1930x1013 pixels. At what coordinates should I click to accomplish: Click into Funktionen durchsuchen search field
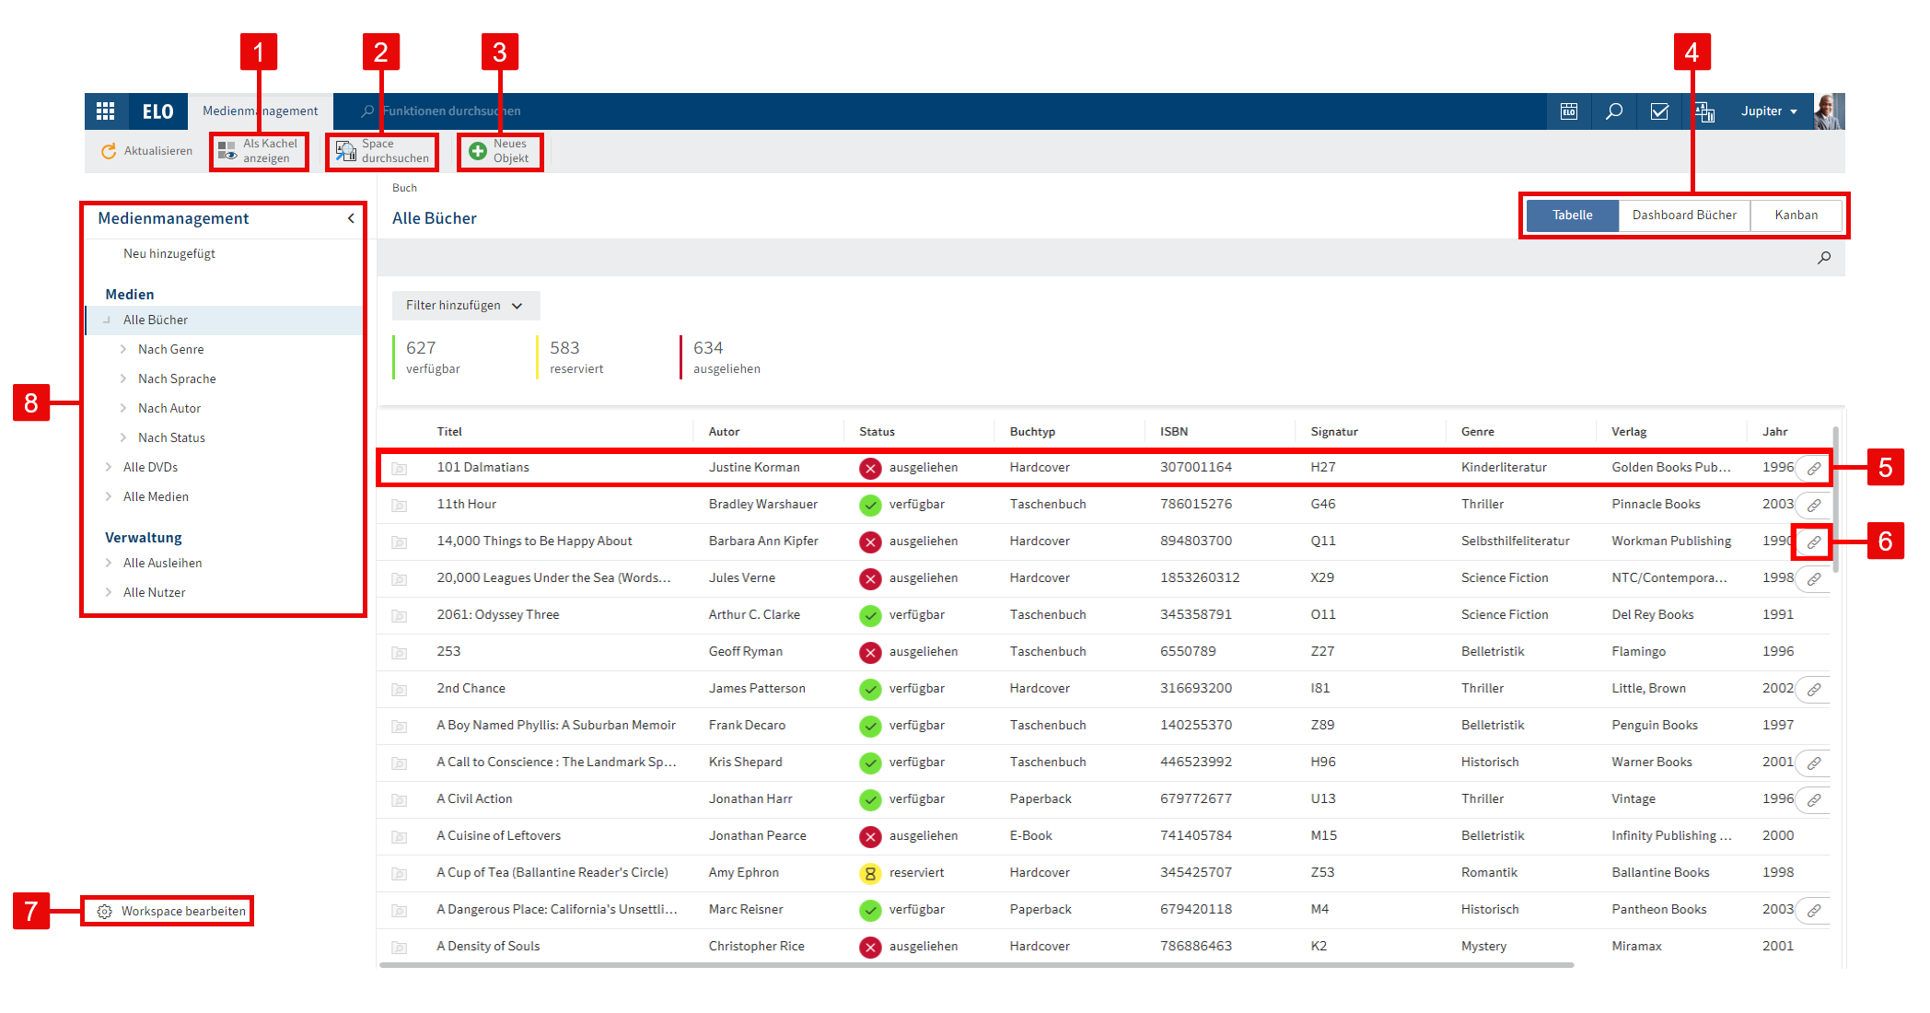[x=451, y=111]
